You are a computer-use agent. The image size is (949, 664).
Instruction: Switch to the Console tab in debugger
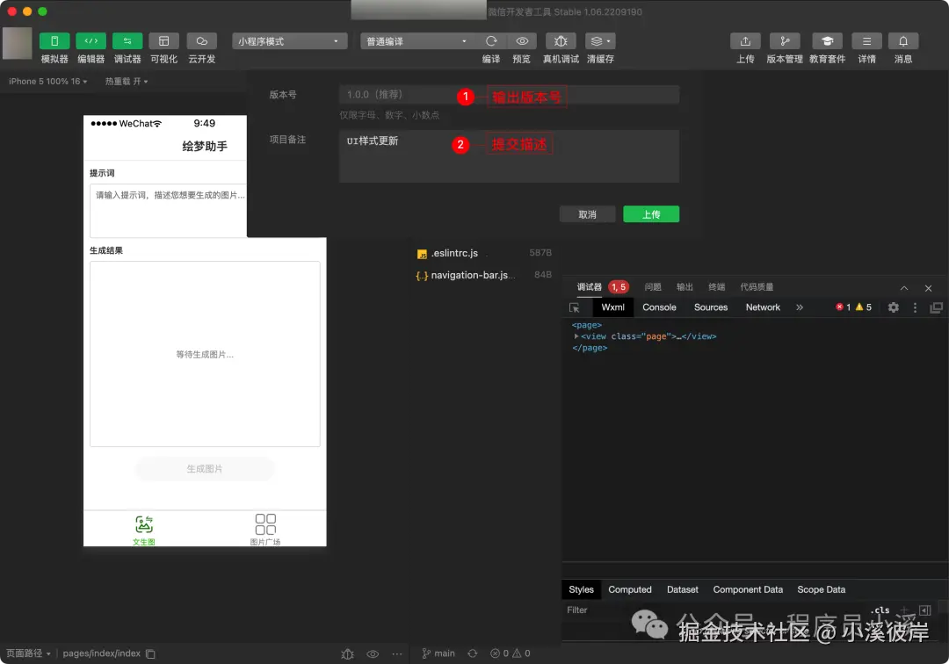tap(659, 307)
